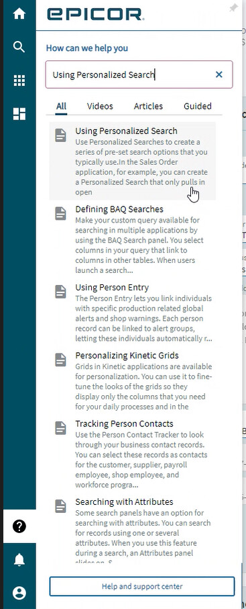Switch to the Videos tab
This screenshot has width=246, height=609.
pos(100,106)
